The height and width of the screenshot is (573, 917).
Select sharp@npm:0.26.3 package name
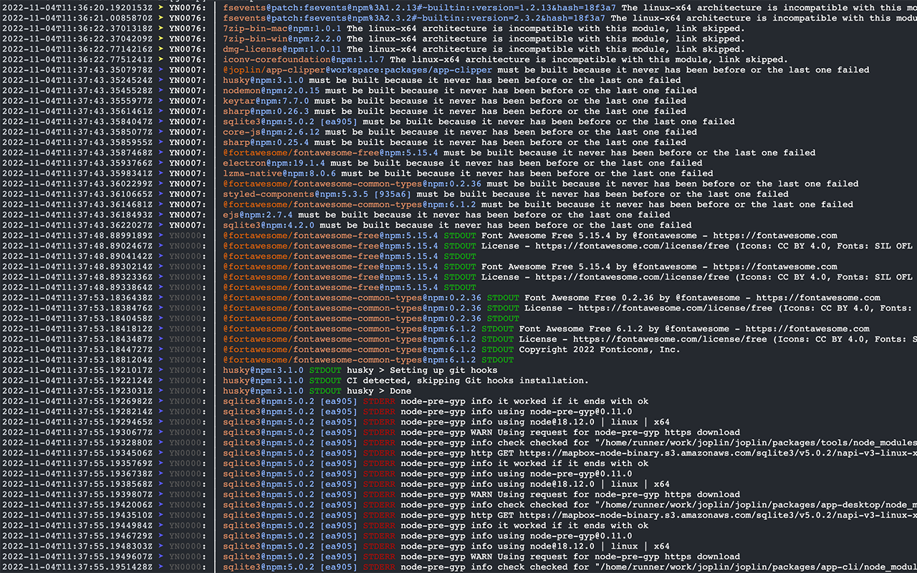[x=266, y=112]
